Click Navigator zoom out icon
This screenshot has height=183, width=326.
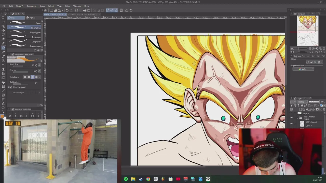[310, 49]
